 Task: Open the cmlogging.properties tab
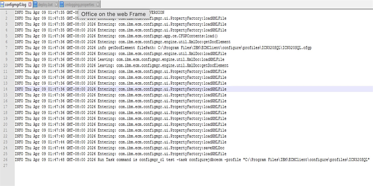coord(79,5)
